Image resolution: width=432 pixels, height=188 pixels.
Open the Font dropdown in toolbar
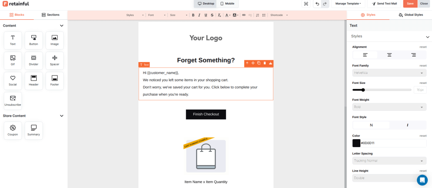coord(157,15)
